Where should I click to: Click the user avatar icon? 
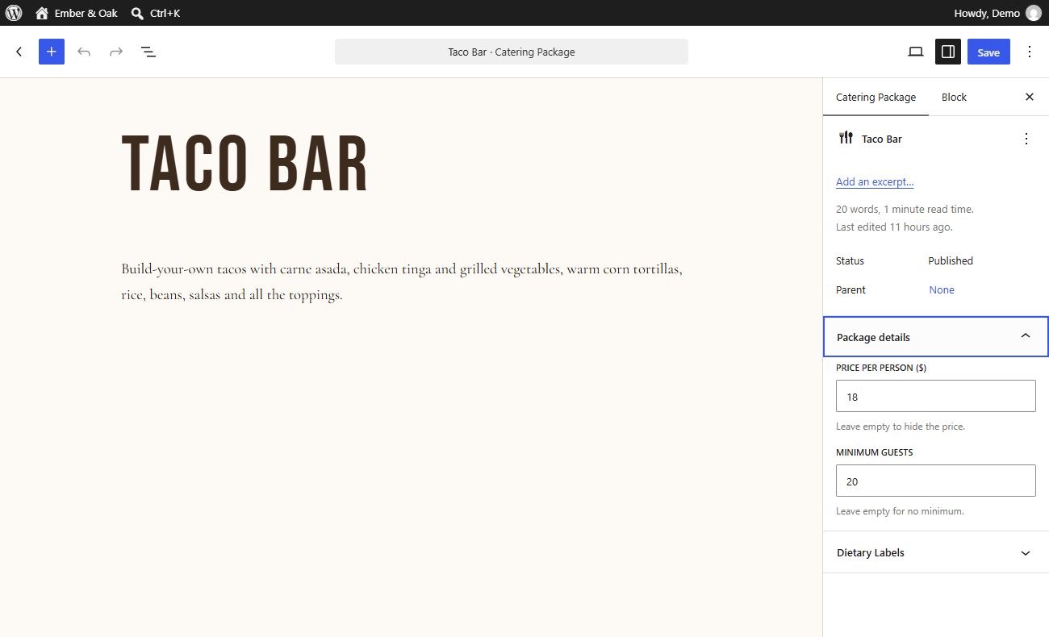click(x=1033, y=13)
